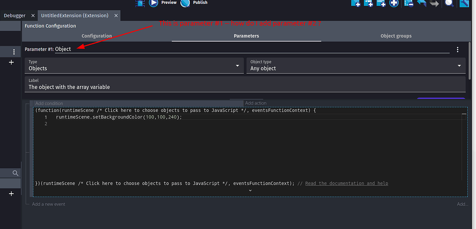Click Add action in the event
The width and height of the screenshot is (476, 229).
pyautogui.click(x=256, y=103)
